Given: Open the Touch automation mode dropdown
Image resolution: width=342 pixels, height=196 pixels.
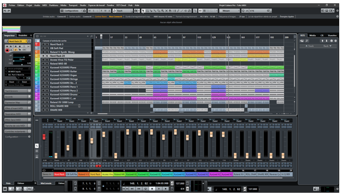Looking at the screenshot, I should pyautogui.click(x=121, y=10).
